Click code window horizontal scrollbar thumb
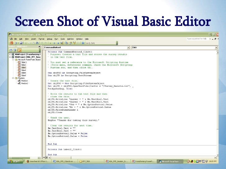 tap(61, 158)
